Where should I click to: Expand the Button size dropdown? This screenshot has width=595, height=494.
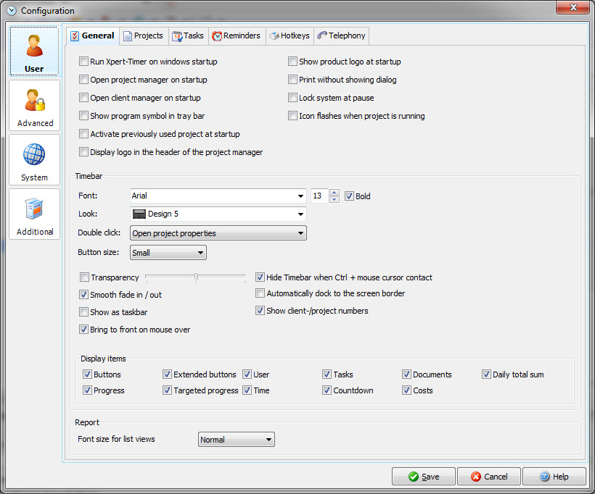point(200,253)
